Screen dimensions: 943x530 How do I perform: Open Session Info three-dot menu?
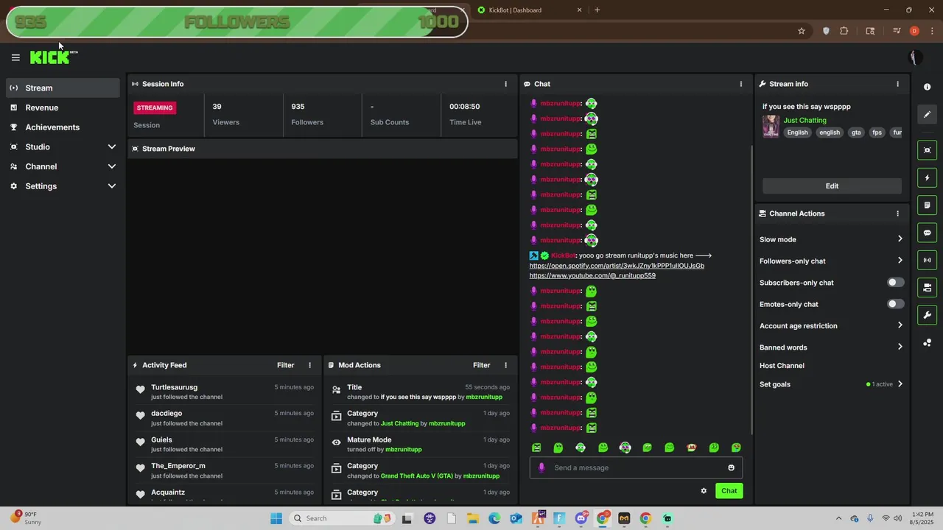pyautogui.click(x=505, y=84)
